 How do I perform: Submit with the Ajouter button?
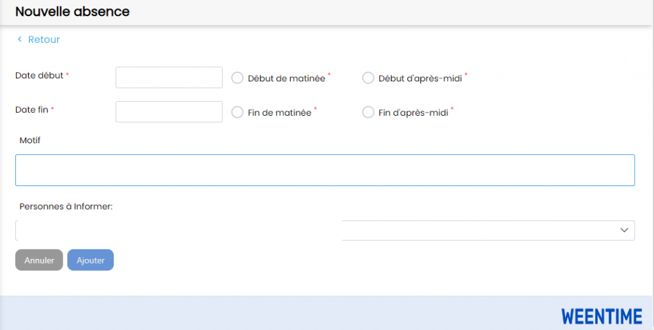[91, 260]
